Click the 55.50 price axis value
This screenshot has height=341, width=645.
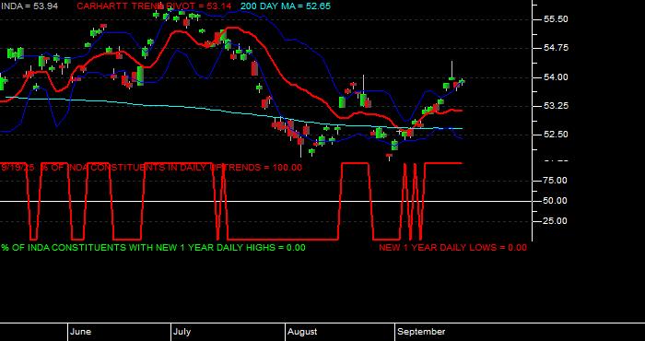[556, 19]
